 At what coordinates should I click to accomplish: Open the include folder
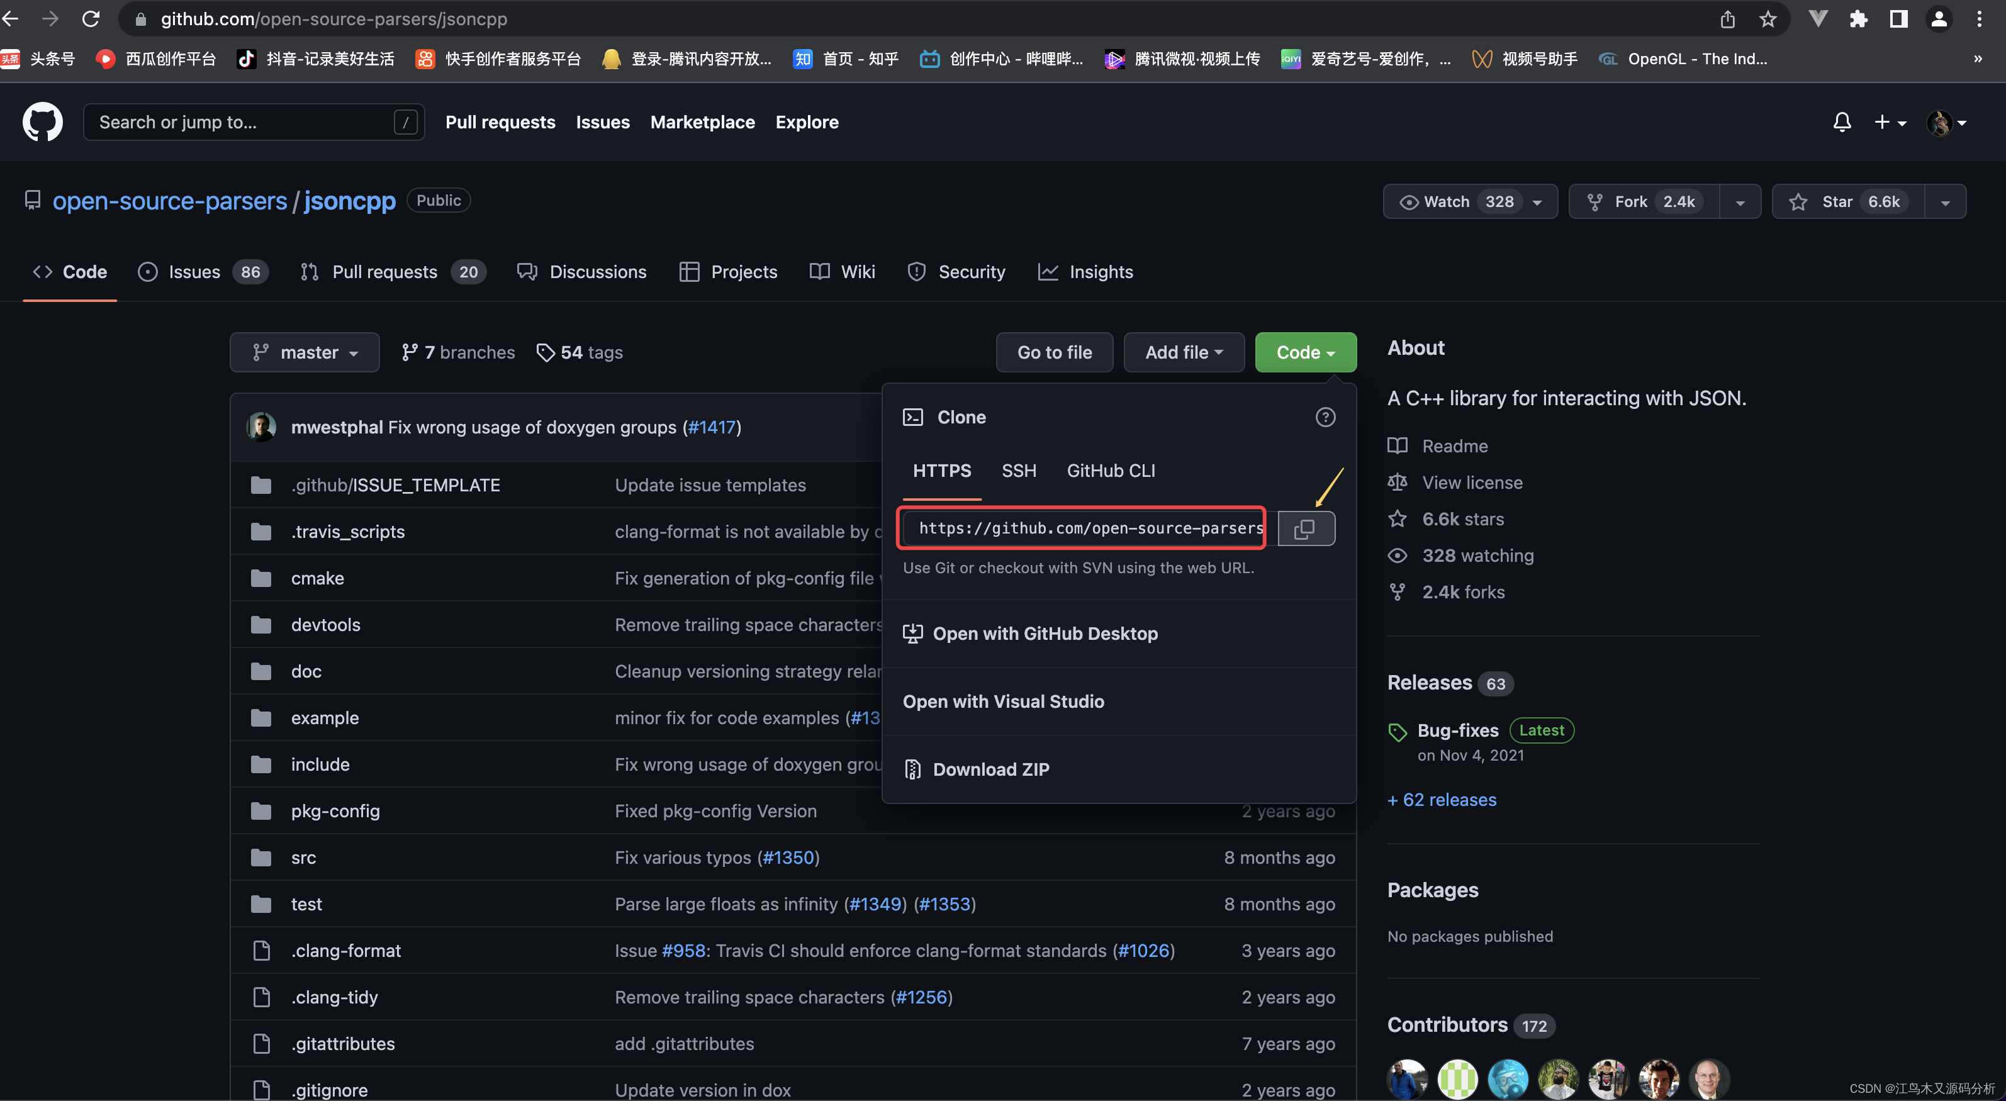click(x=320, y=764)
